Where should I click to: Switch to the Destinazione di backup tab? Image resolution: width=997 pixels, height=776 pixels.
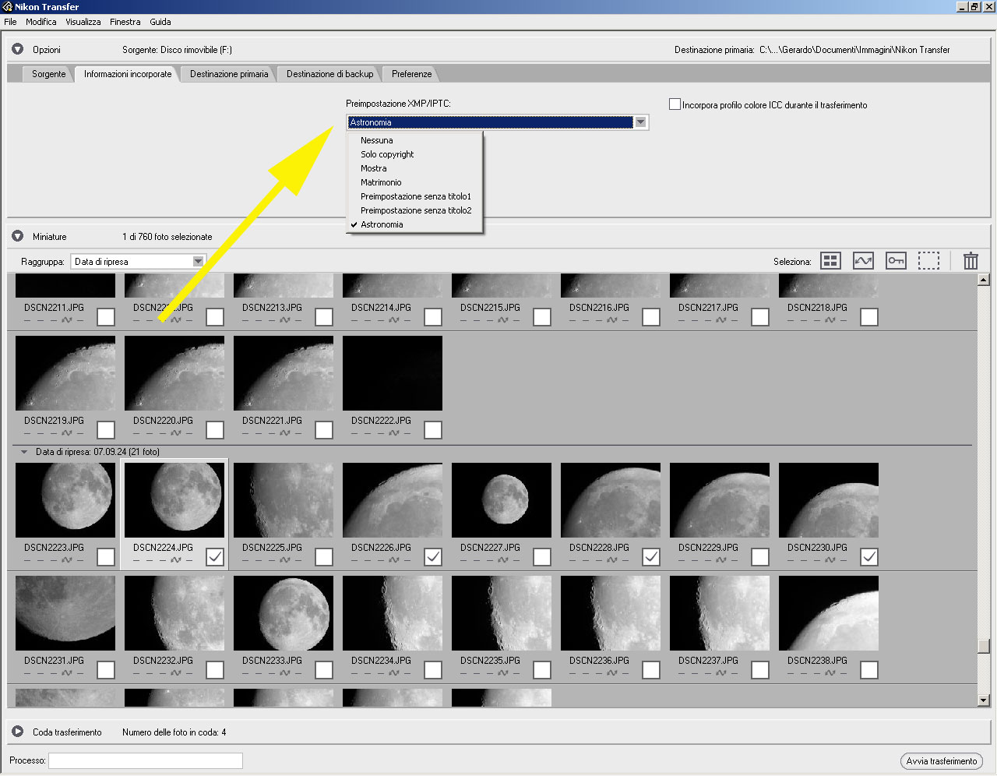point(330,74)
